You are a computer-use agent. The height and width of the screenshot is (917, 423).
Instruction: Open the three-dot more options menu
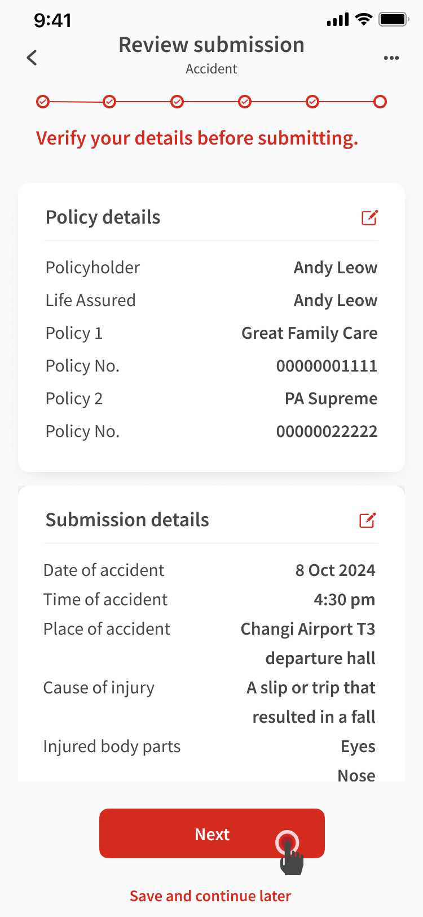click(x=391, y=58)
